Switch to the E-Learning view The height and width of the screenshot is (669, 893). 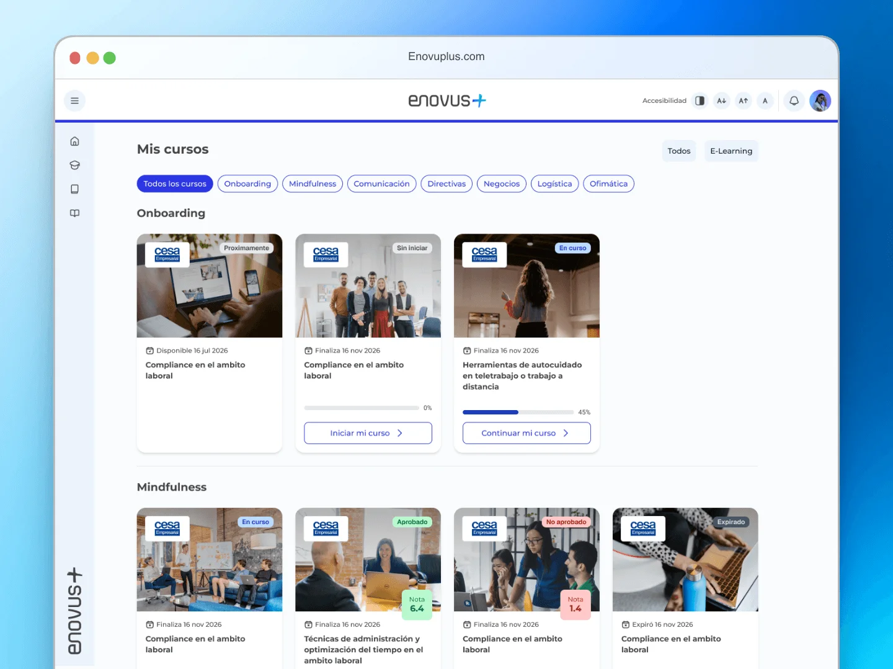coord(731,151)
